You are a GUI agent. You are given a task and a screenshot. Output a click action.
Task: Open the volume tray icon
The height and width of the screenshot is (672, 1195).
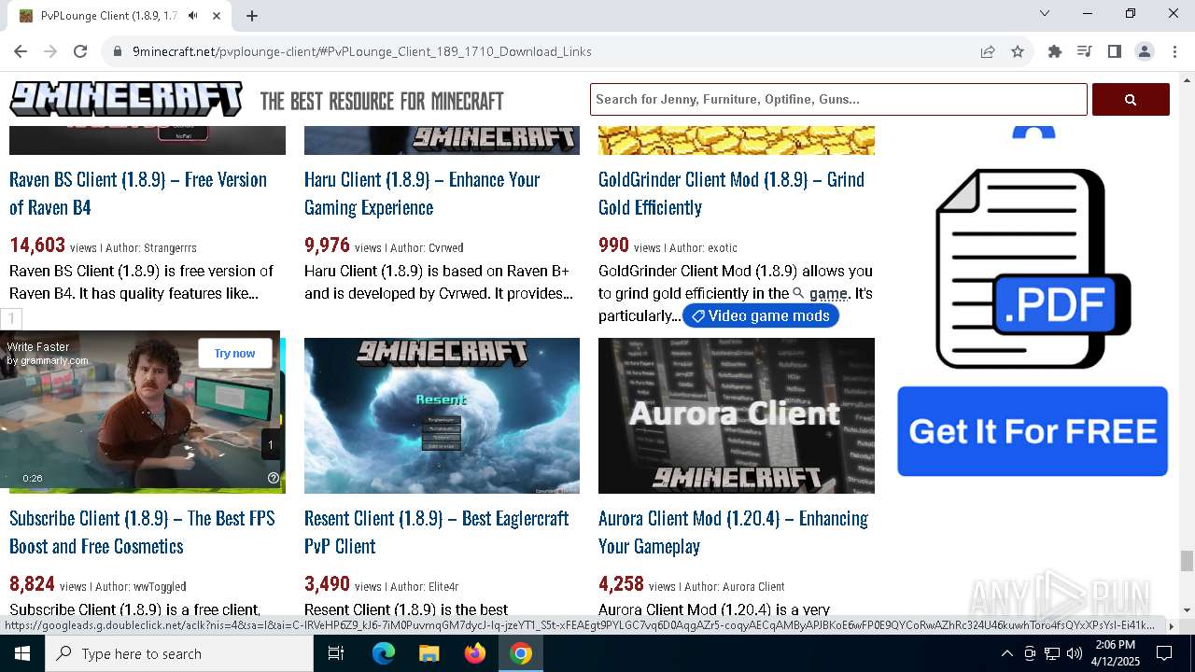[1075, 653]
